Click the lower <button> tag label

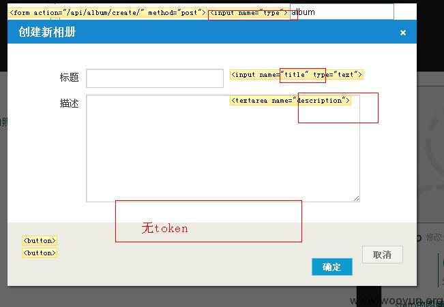(x=40, y=253)
